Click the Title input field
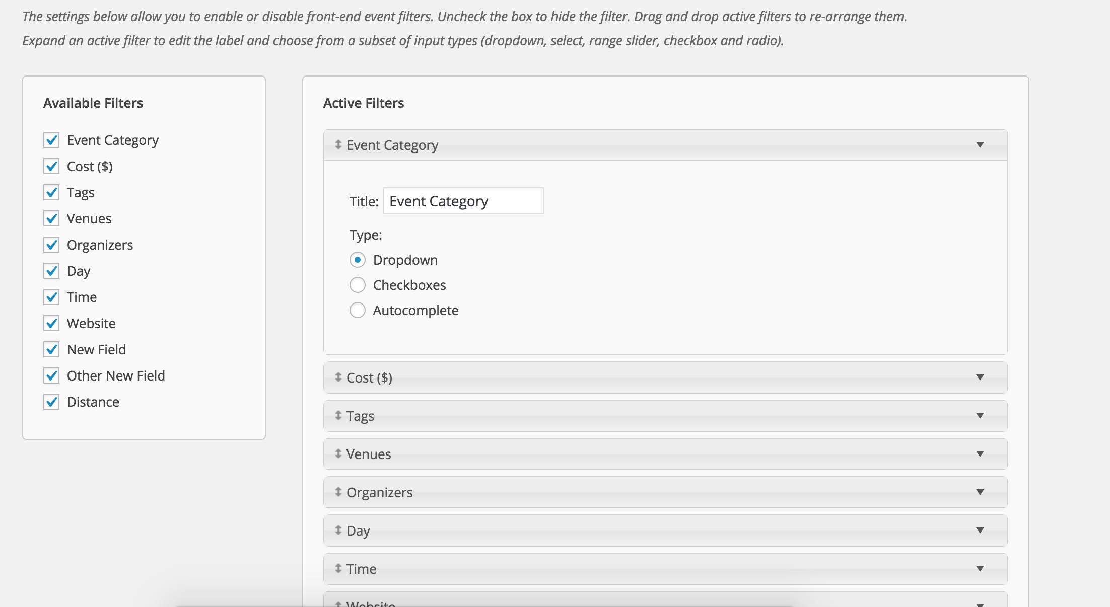This screenshot has width=1110, height=607. click(x=463, y=201)
